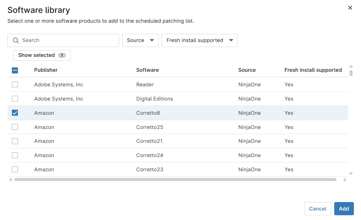Screen dimensions: 361x220
Task: Open the Source filter dropdown
Action: point(140,40)
